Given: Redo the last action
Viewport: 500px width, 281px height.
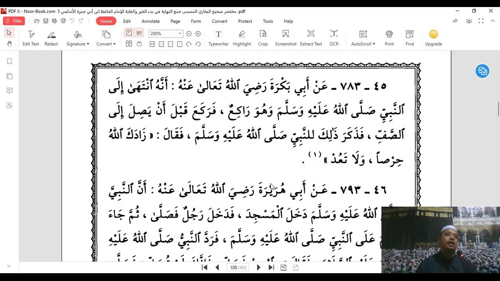Looking at the screenshot, I should (x=81, y=21).
